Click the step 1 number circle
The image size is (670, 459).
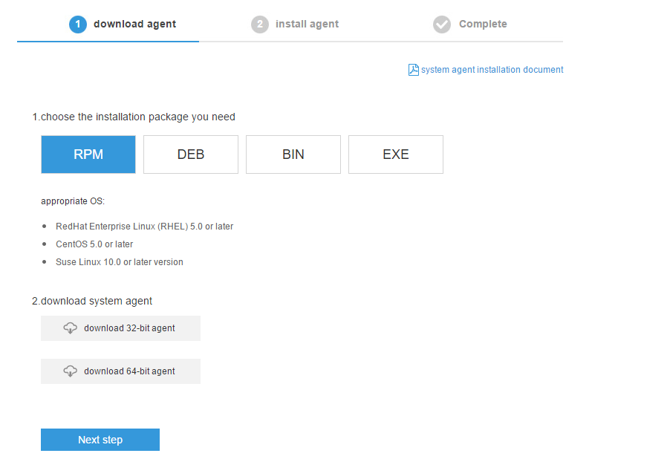pyautogui.click(x=78, y=25)
